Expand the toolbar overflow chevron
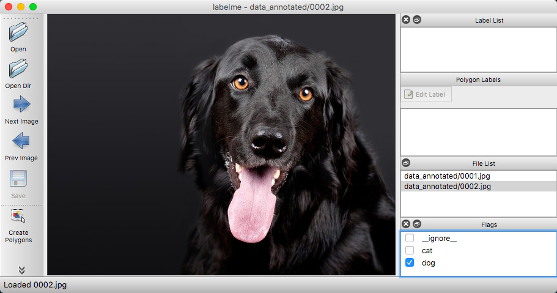The image size is (557, 293). [21, 270]
